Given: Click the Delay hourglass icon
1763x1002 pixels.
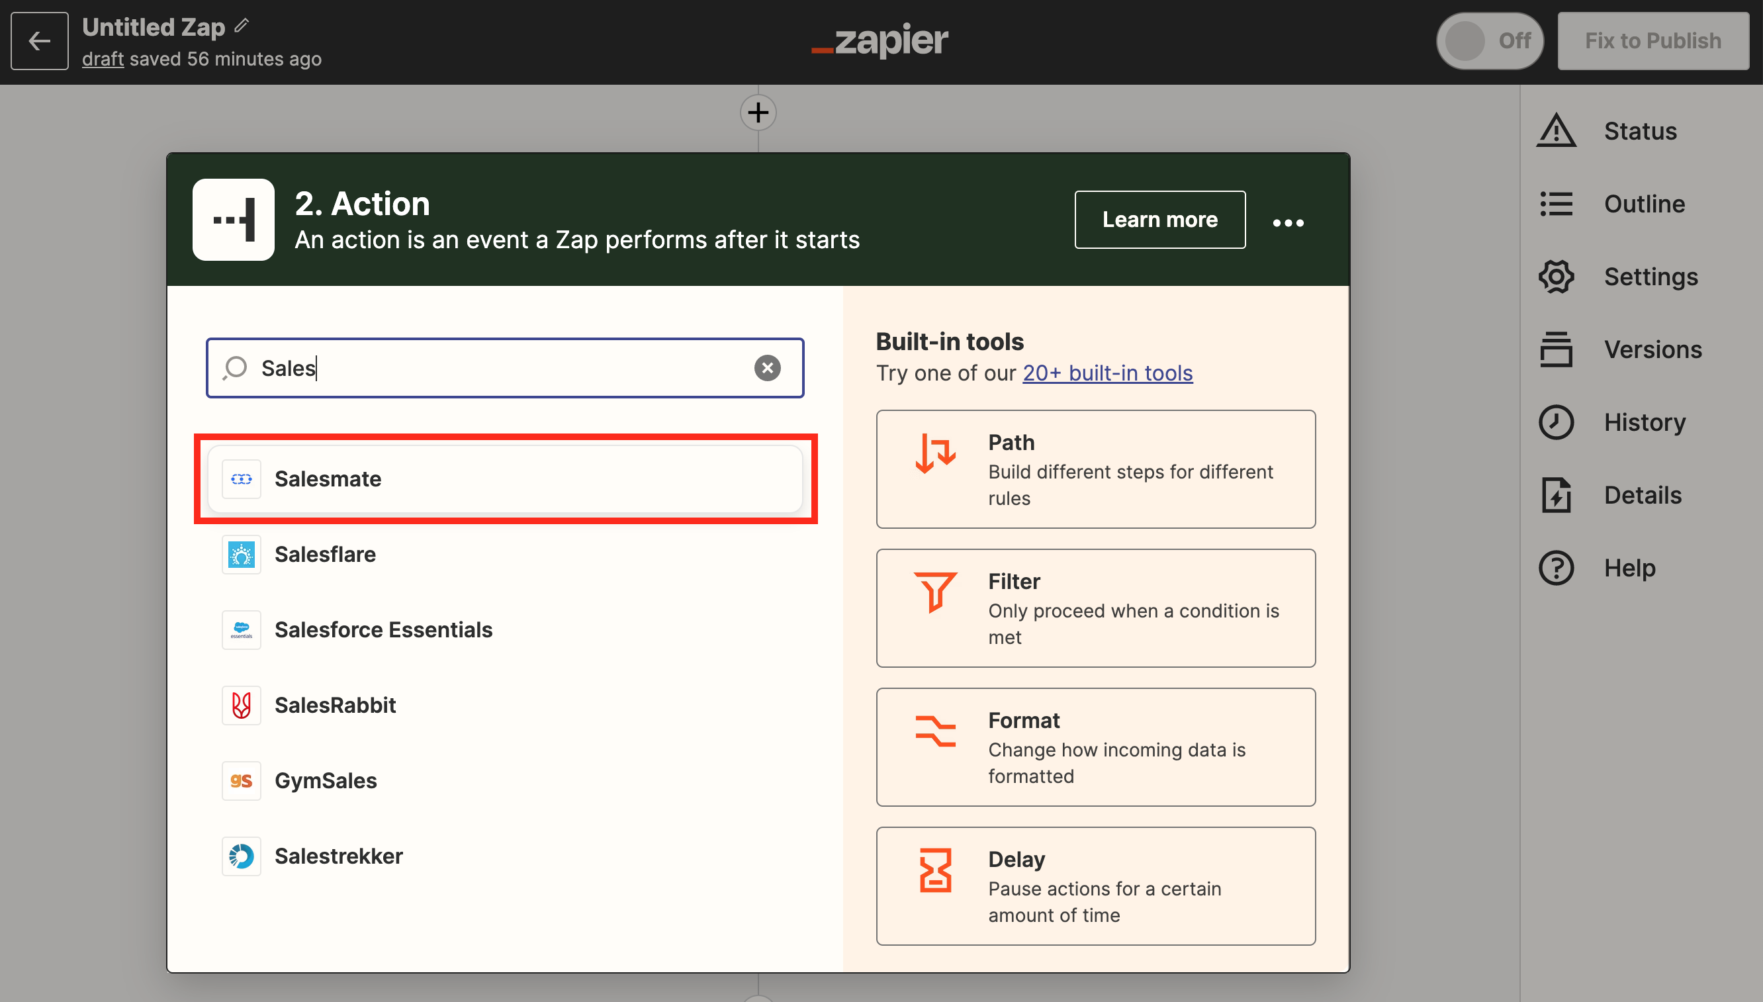Looking at the screenshot, I should 934,870.
